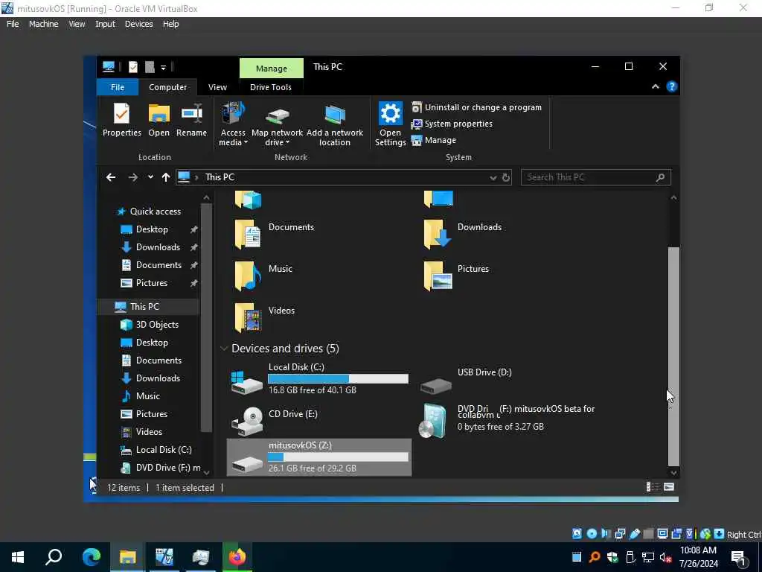
Task: Click the green Manage contextual tab
Action: click(271, 69)
